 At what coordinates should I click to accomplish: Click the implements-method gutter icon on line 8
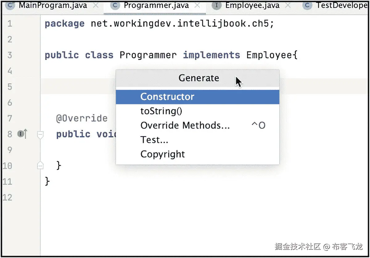point(22,134)
